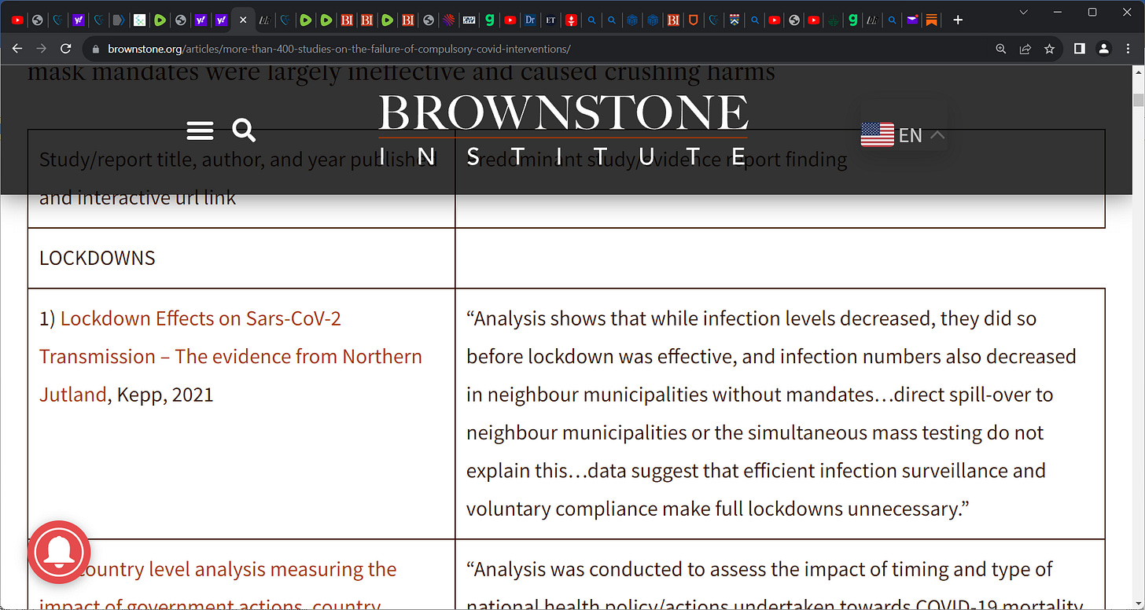Open the Chrome profile avatar
This screenshot has width=1145, height=610.
[1103, 49]
